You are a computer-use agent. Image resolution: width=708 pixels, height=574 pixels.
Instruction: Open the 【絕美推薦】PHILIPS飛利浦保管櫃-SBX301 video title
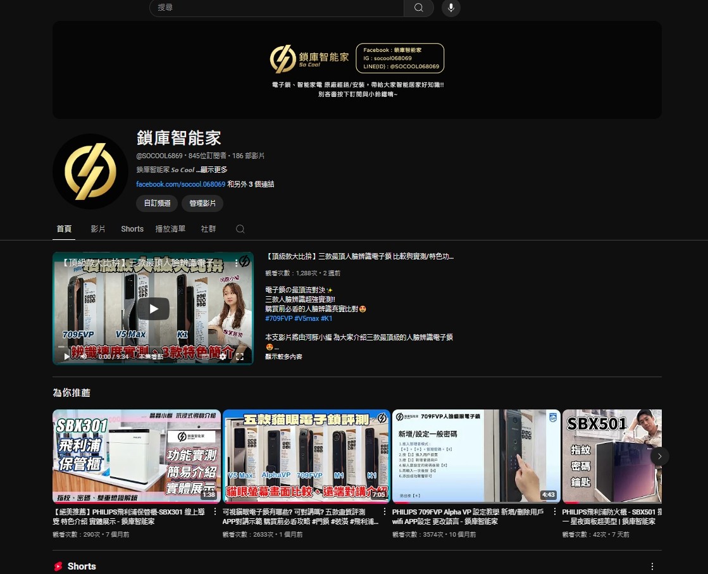click(129, 516)
